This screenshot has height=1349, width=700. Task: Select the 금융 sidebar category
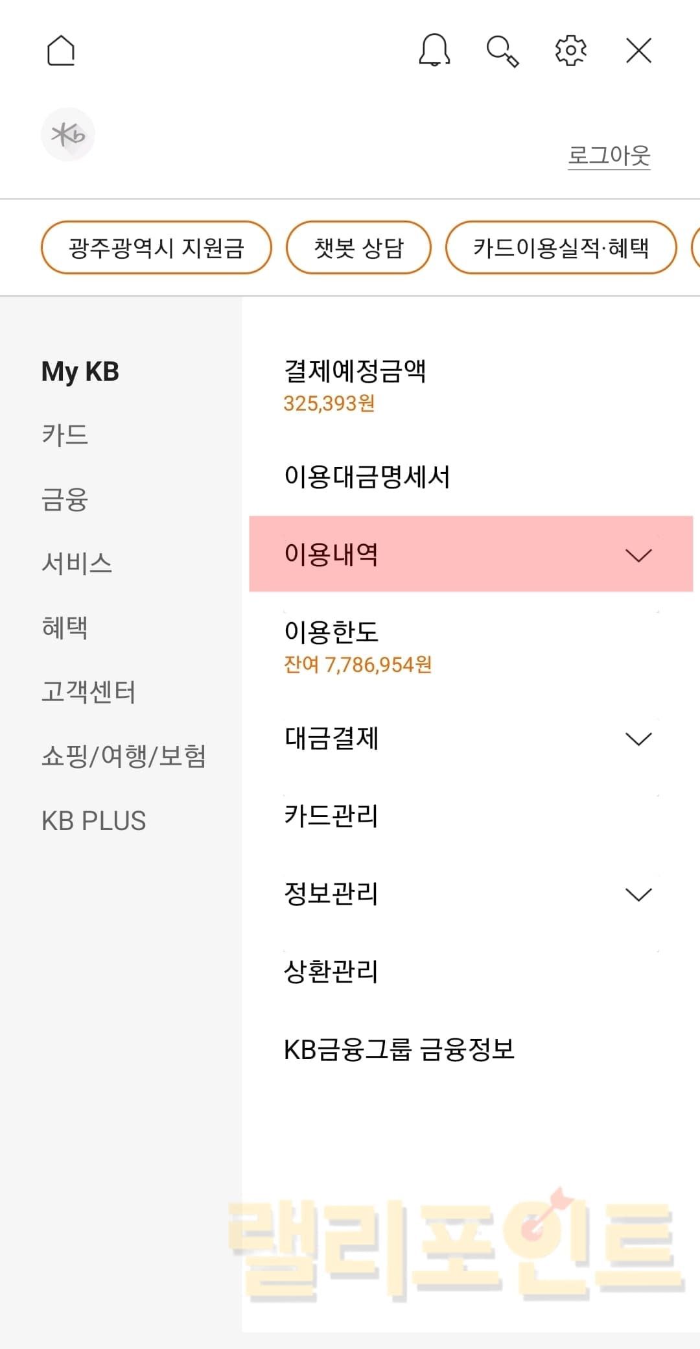(65, 499)
